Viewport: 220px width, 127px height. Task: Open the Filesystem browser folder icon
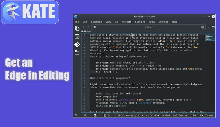pos(77,52)
